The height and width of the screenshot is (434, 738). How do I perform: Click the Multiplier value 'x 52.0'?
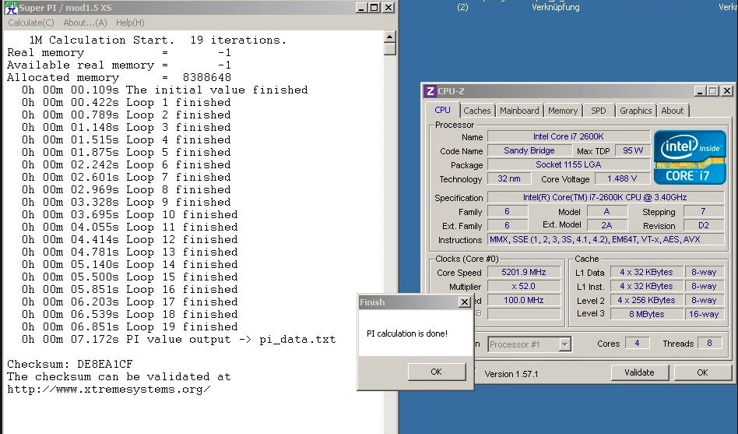[523, 287]
